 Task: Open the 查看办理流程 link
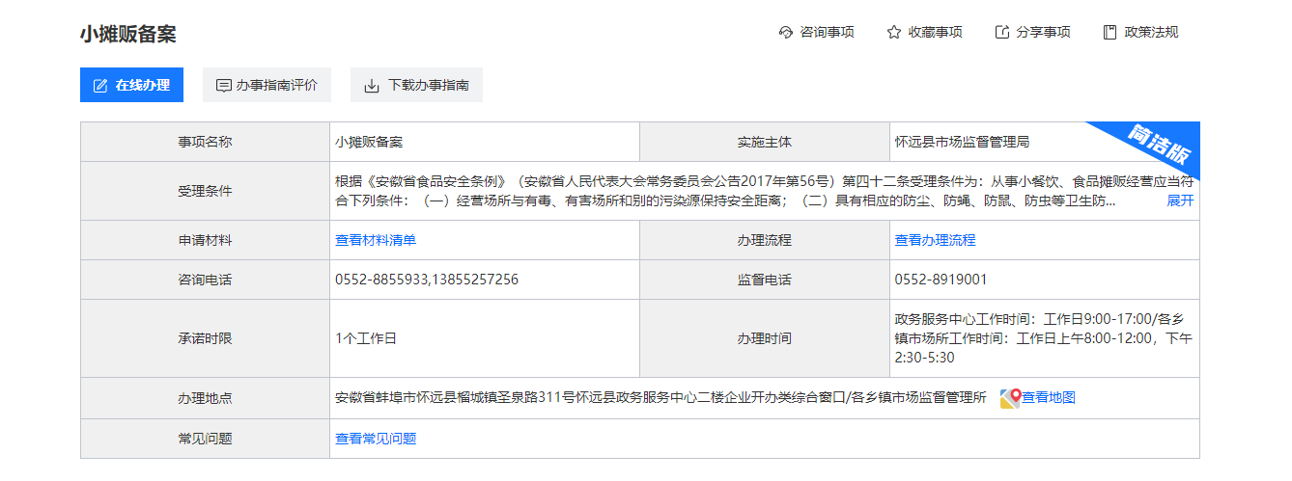click(x=936, y=240)
